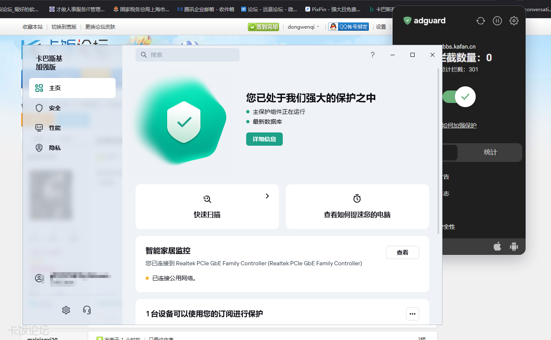Open Kaspersky settings via the gear icon
551x340 pixels.
tap(66, 310)
